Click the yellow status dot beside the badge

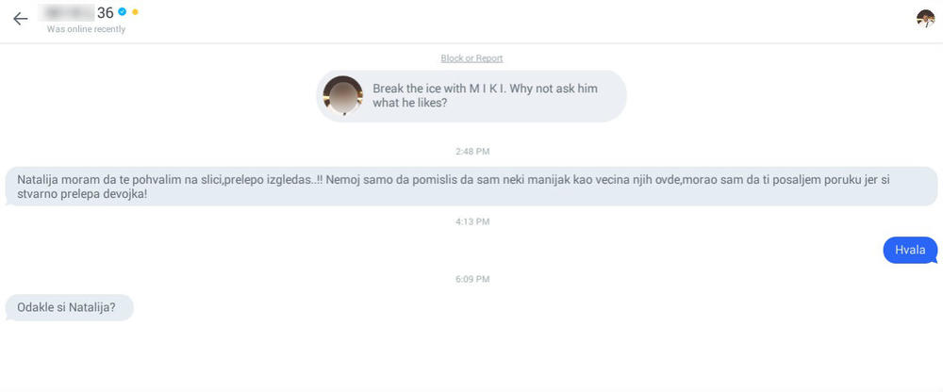(136, 12)
